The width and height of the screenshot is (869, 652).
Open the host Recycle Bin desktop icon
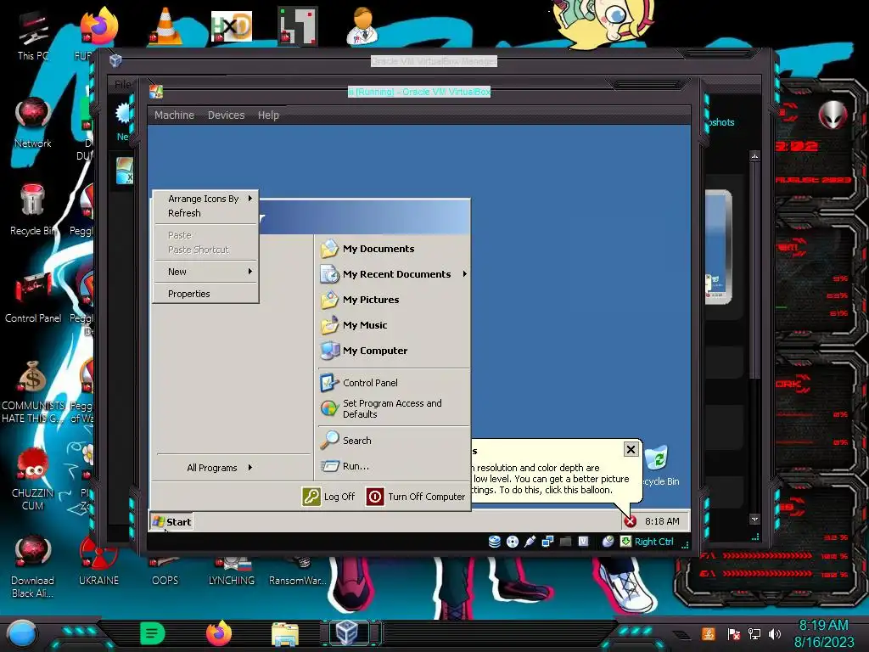[x=33, y=211]
